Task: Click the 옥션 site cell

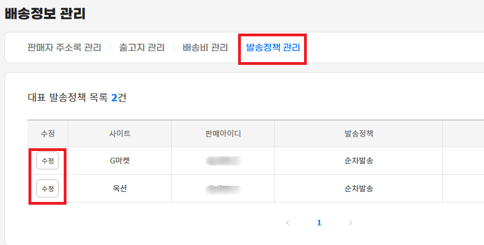Action: tap(120, 189)
